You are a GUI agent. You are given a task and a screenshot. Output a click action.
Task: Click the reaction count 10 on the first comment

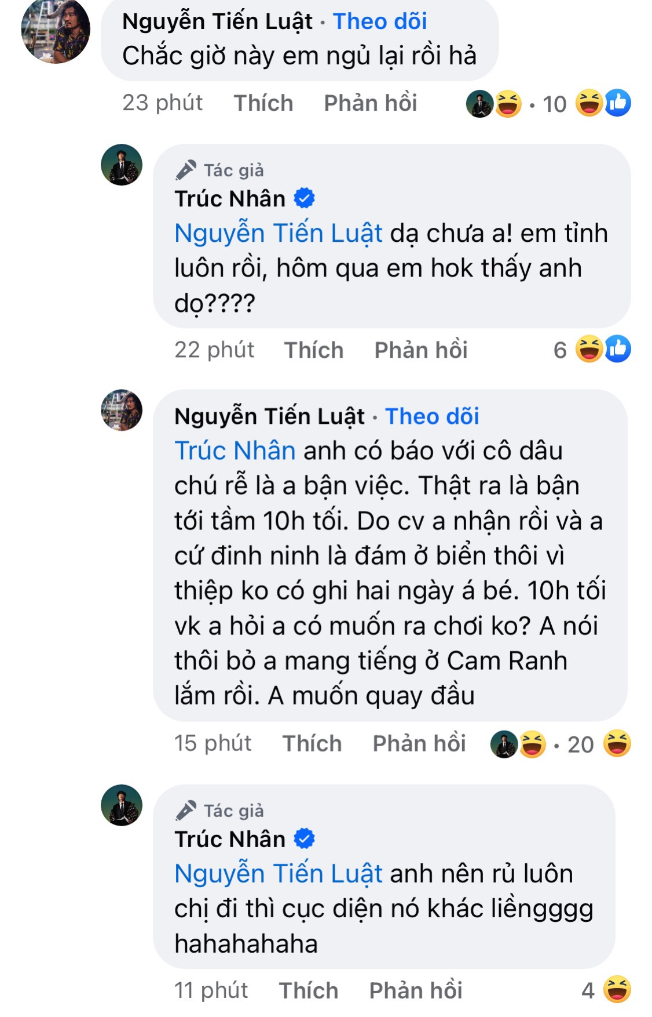pyautogui.click(x=555, y=104)
